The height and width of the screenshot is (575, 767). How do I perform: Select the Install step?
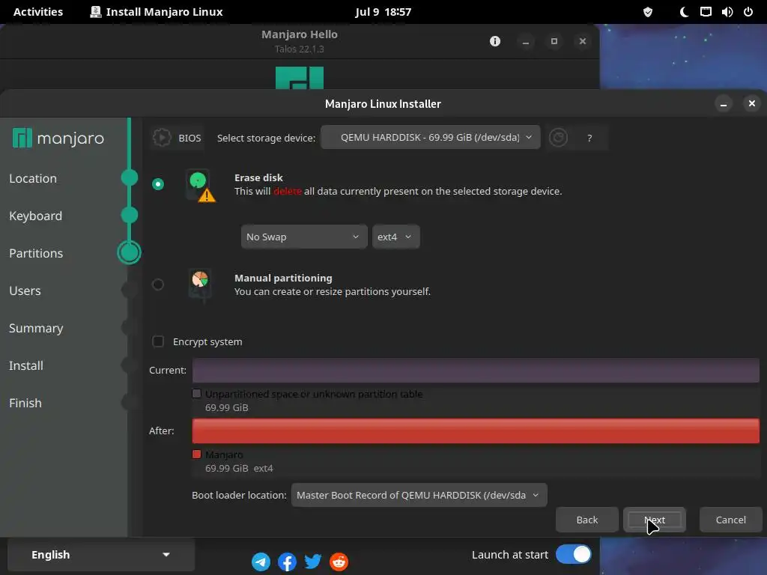coord(26,365)
